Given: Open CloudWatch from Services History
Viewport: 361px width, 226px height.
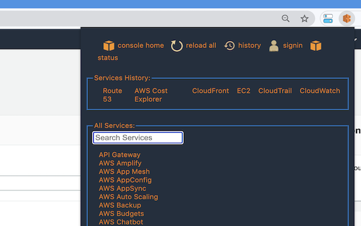Looking at the screenshot, I should coord(320,90).
